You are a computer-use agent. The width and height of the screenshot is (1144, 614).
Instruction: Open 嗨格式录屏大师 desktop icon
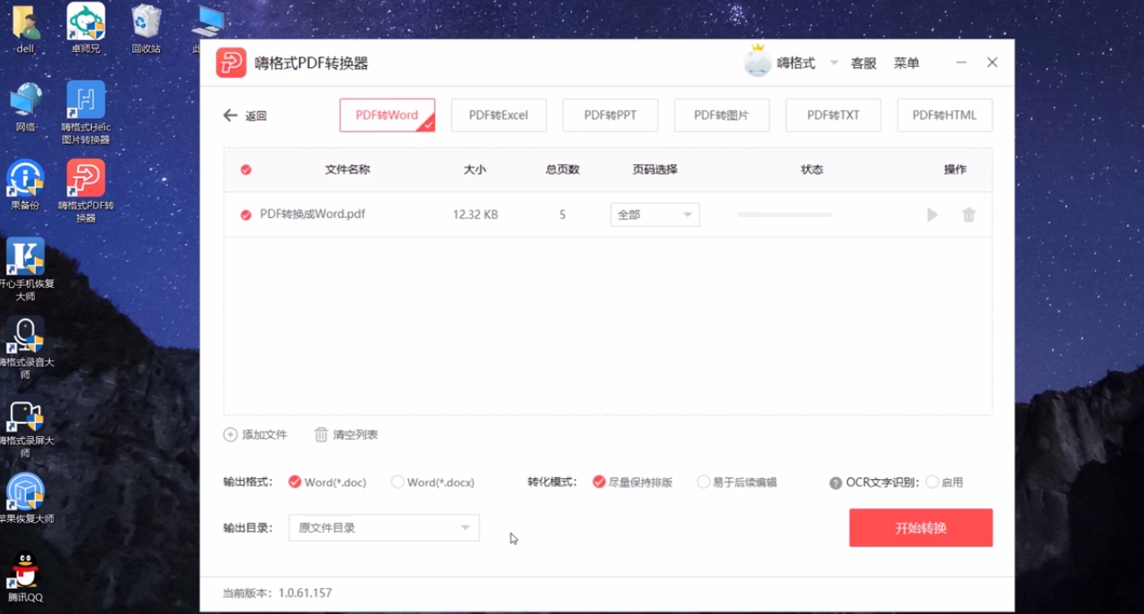pos(25,427)
